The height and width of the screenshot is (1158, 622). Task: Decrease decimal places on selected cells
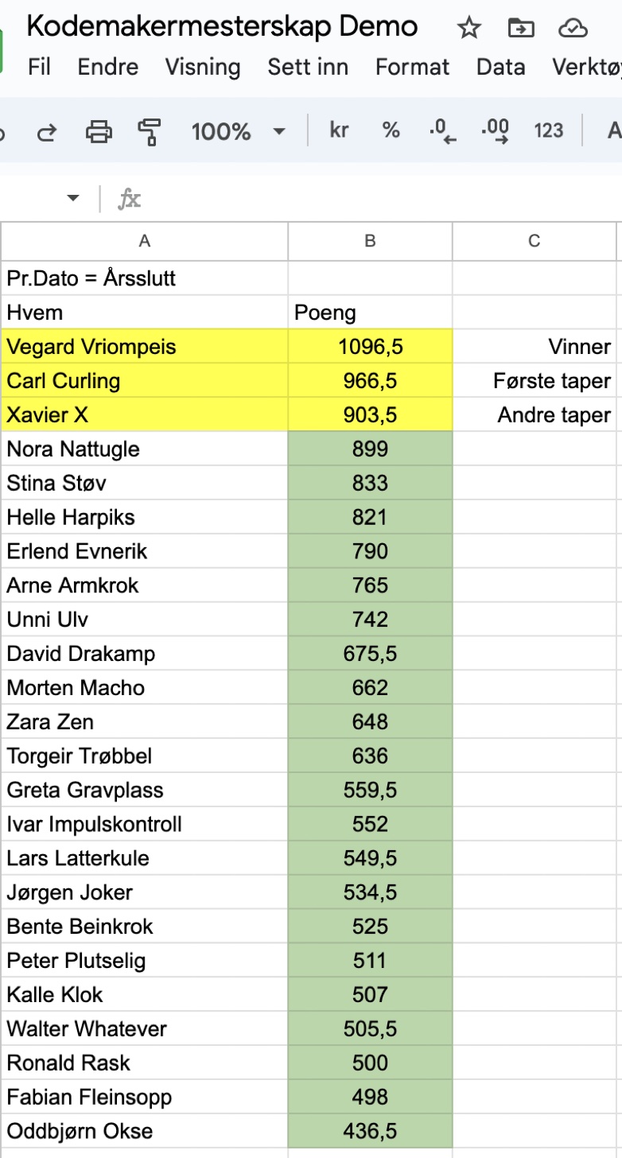(x=441, y=130)
